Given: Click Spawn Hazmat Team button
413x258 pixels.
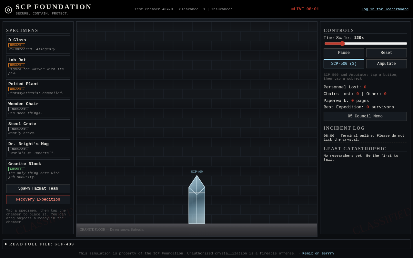Looking at the screenshot, I should (x=38, y=189).
